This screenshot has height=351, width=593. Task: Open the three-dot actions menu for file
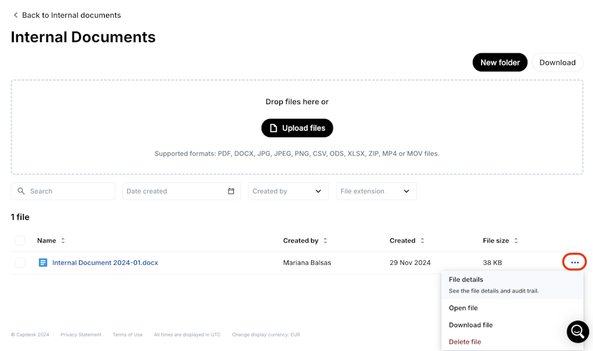pyautogui.click(x=575, y=263)
